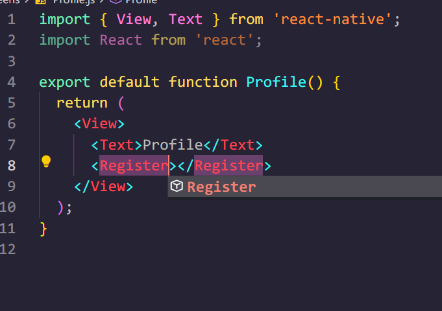Click the 'react-native' import string
This screenshot has height=311, width=442.
point(332,19)
